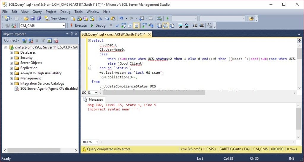Collapse the cm12r2-cm6 server node
The image size is (304, 162).
pos(6,47)
